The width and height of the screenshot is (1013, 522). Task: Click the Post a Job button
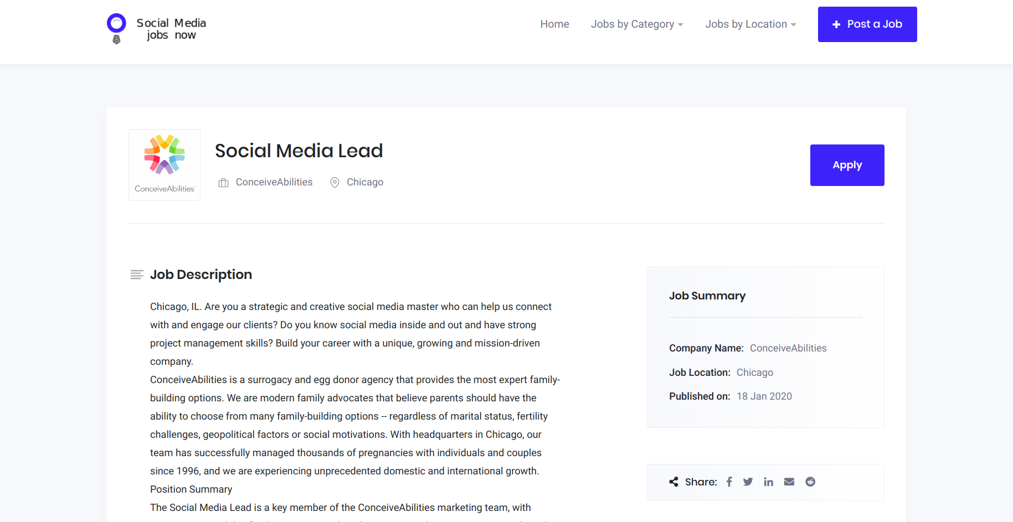pos(867,24)
